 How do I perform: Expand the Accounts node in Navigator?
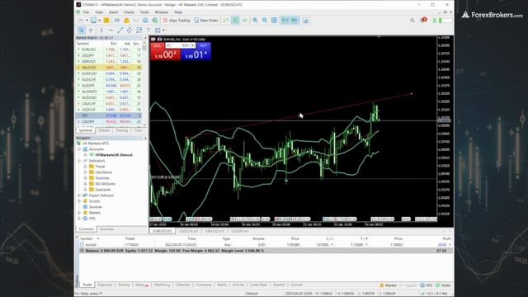point(79,149)
